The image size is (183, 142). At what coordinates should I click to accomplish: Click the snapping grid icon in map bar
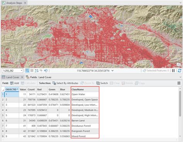[x=27, y=71]
